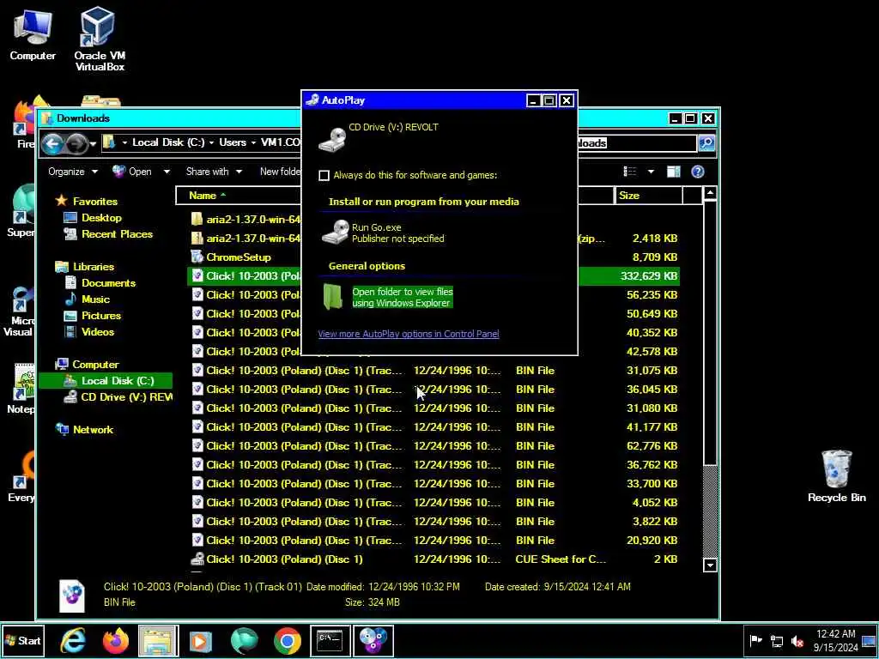Click the file list scroll up arrow

[710, 194]
